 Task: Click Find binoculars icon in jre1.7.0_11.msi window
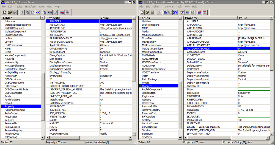175,12
